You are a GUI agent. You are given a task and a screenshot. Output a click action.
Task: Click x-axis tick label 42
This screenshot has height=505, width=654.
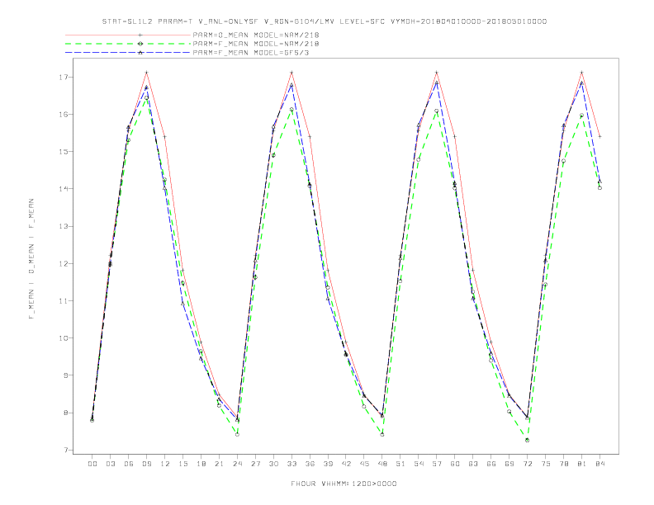click(x=346, y=464)
